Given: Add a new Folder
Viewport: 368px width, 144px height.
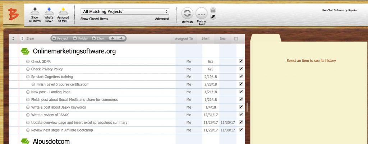Looking at the screenshot, I should (x=80, y=39).
